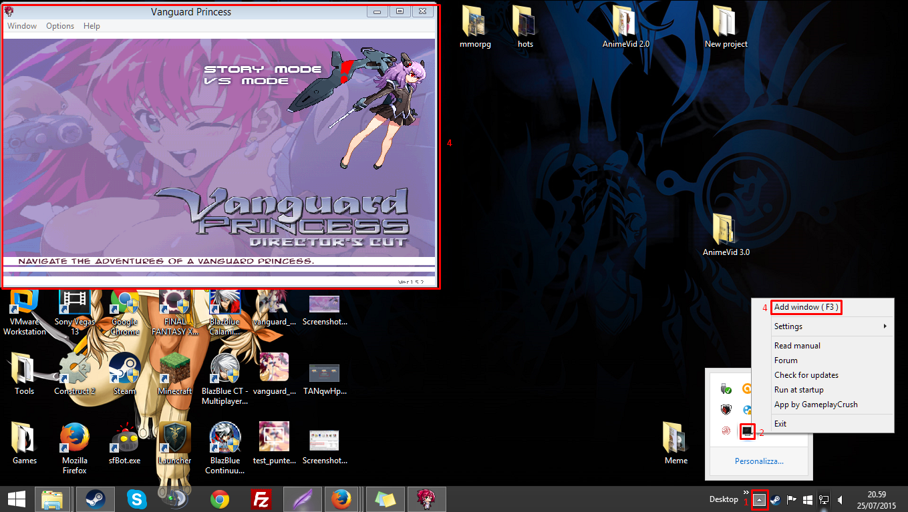Open the Help menu in Vanguard Princess

(x=92, y=26)
